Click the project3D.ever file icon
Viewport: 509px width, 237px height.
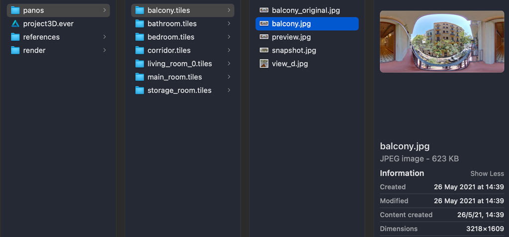[15, 24]
